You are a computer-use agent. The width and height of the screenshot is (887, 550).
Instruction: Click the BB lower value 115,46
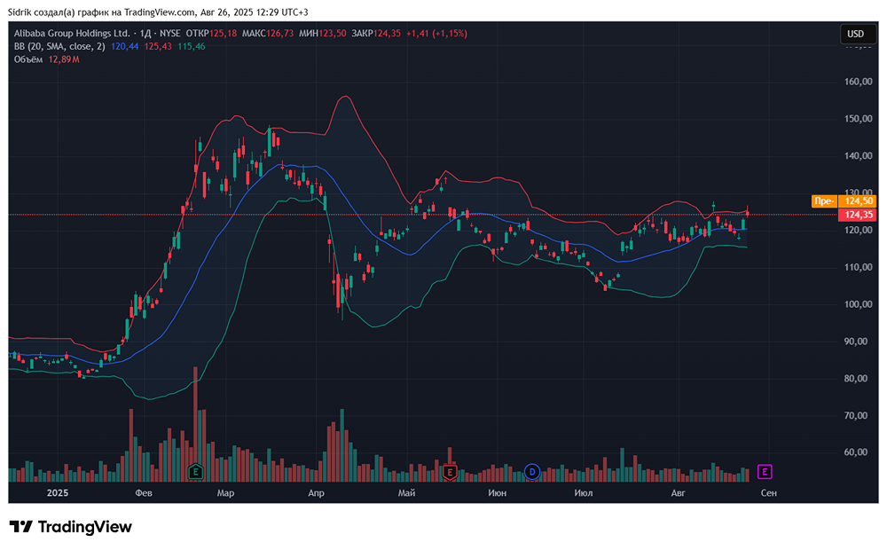tap(192, 46)
